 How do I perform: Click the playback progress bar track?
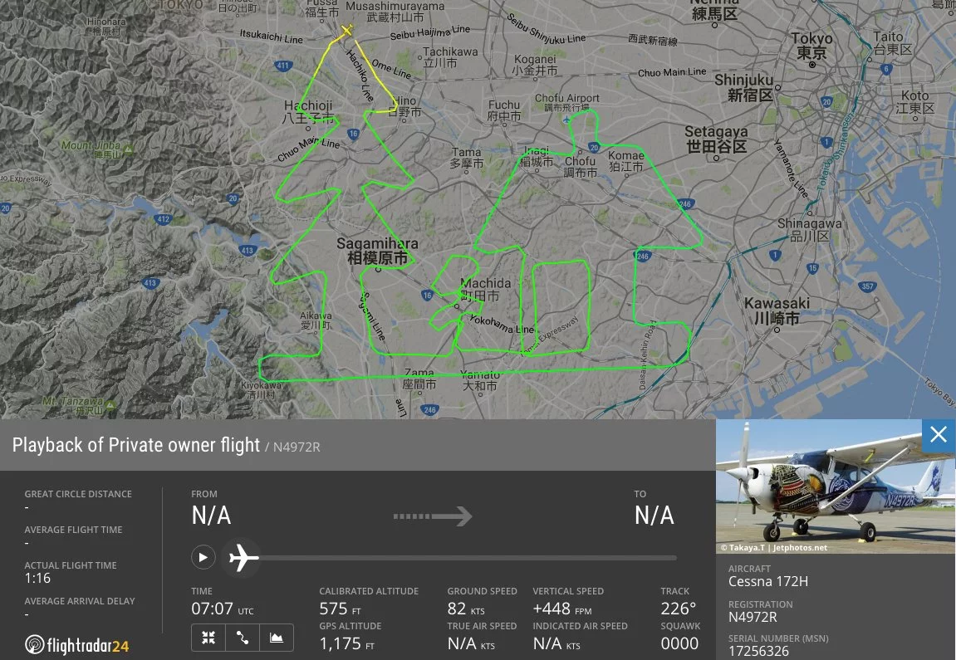(468, 558)
